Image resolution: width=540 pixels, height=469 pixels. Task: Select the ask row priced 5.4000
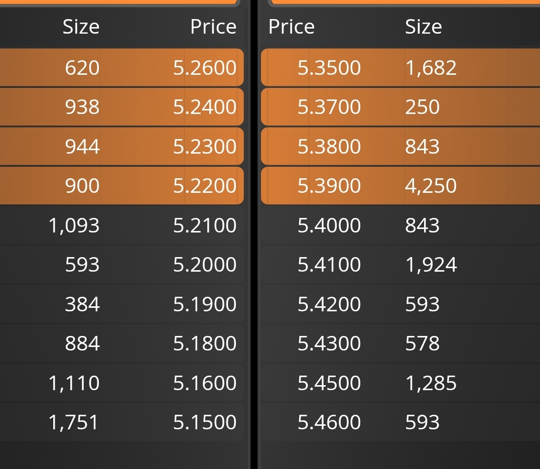[x=400, y=225]
